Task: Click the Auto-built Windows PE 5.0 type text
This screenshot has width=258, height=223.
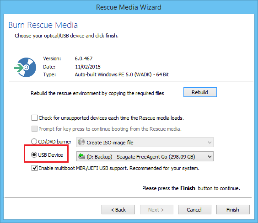Action: pos(122,74)
